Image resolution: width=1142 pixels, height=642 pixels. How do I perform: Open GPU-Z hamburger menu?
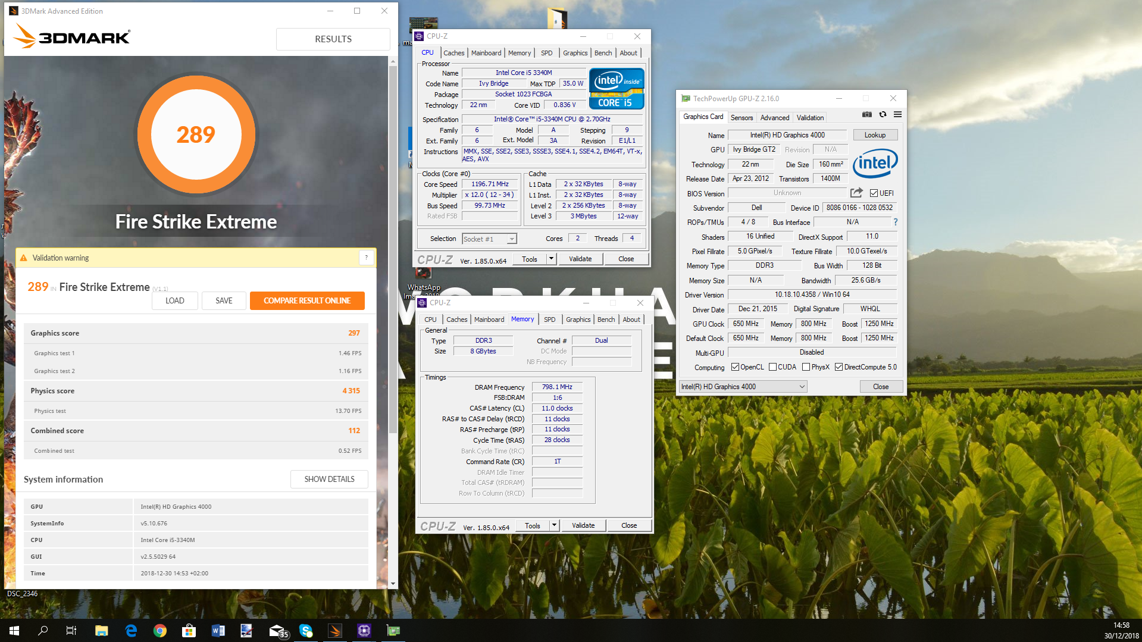click(x=897, y=114)
